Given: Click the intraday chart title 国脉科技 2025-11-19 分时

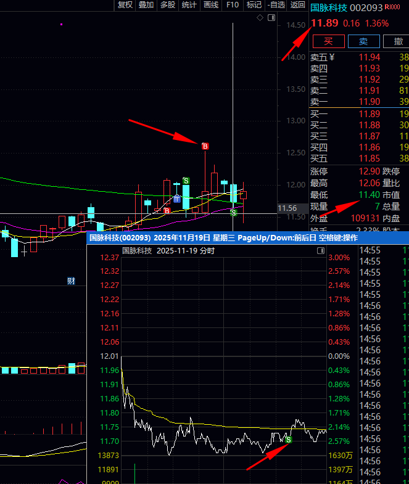Looking at the screenshot, I should tap(168, 251).
